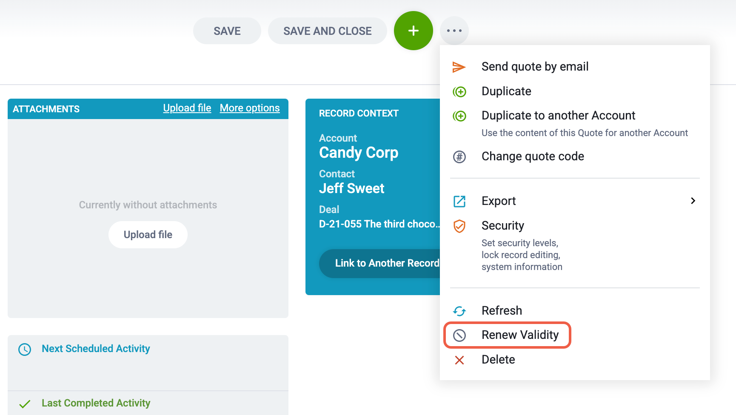Click the Refresh arrows icon
Screen dimensions: 736x415
(x=459, y=311)
